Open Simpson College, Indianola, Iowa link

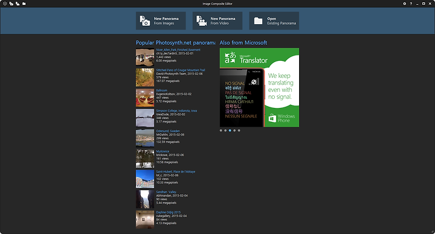pos(176,111)
